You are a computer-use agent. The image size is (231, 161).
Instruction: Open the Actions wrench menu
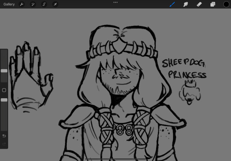[22, 4]
